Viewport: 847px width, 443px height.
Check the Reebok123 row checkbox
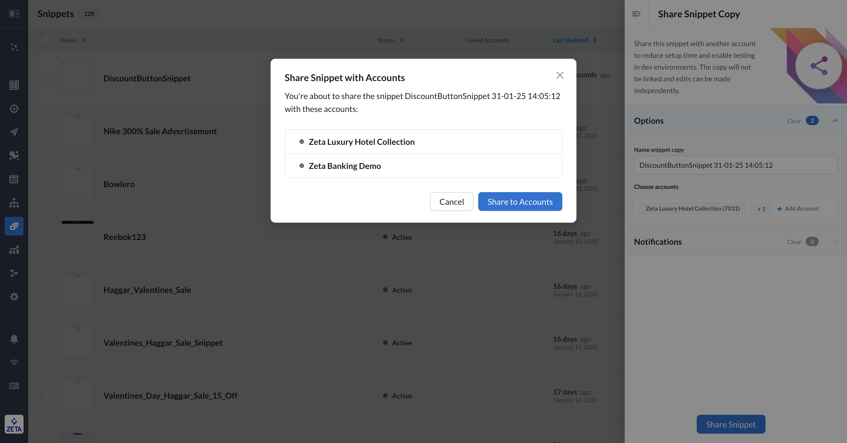tap(47, 237)
